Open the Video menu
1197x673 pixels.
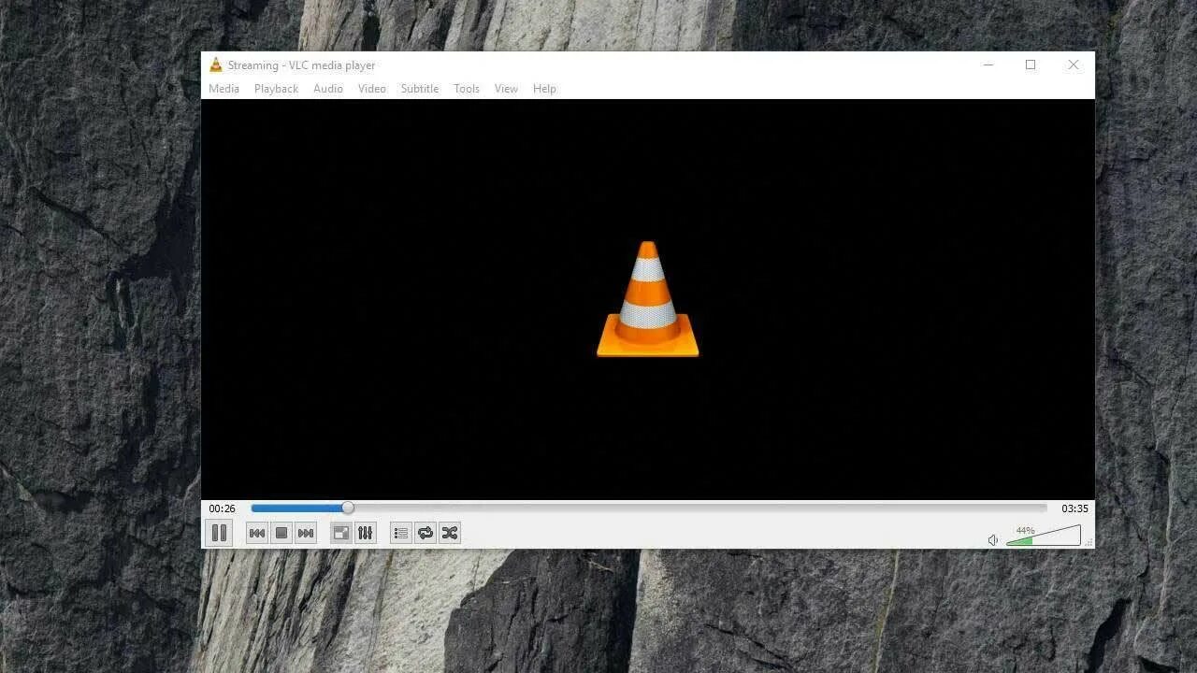[372, 89]
